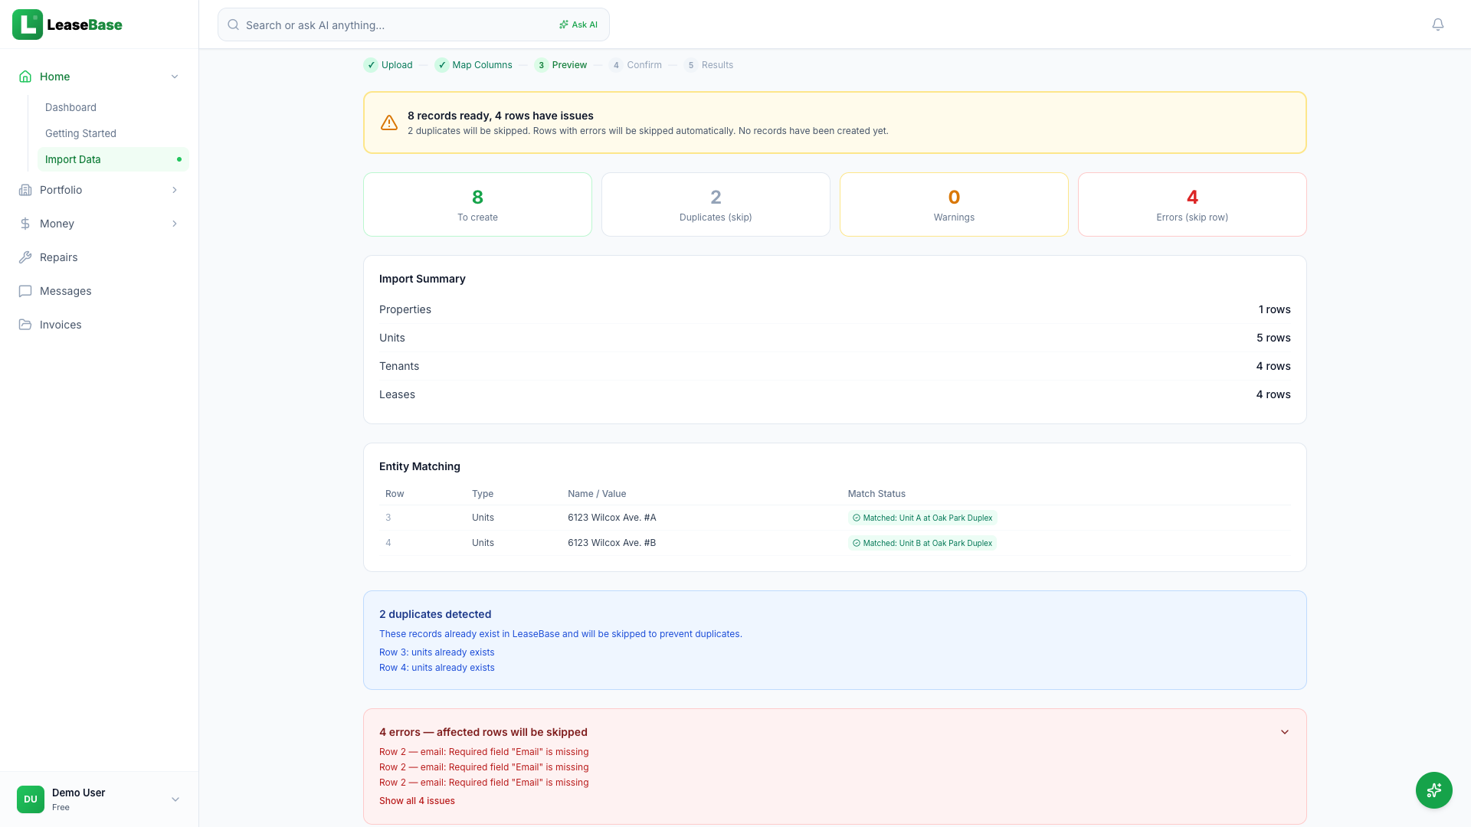This screenshot has width=1471, height=827.
Task: Click the Map Columns step checkmark icon
Action: tap(442, 65)
